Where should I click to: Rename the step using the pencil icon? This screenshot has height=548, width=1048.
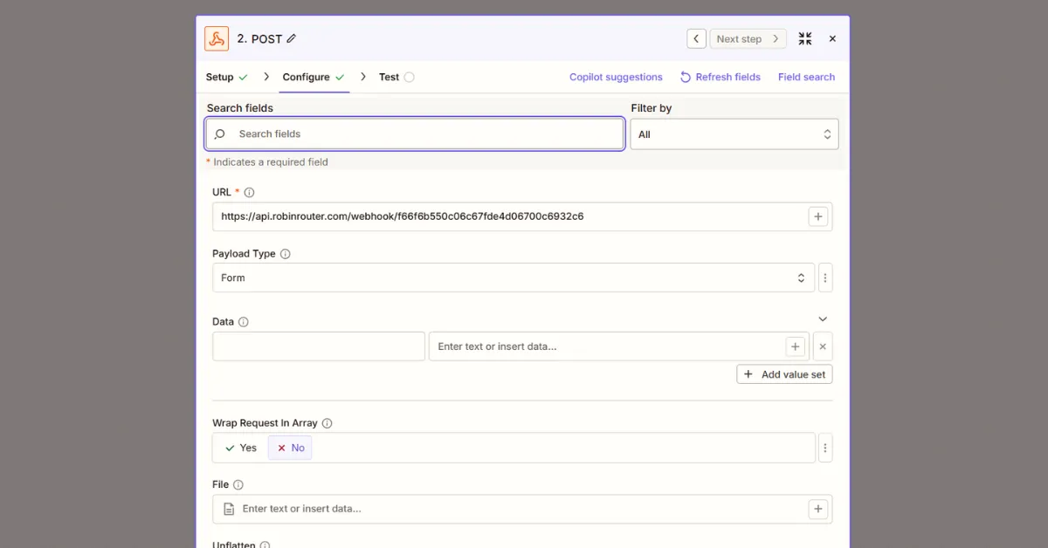(289, 38)
